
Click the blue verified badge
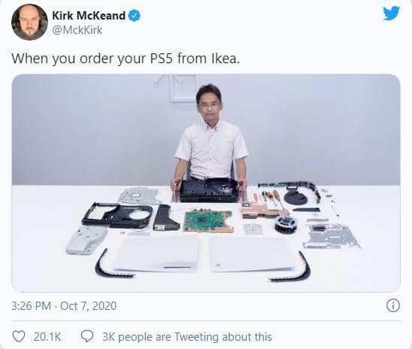click(x=135, y=16)
